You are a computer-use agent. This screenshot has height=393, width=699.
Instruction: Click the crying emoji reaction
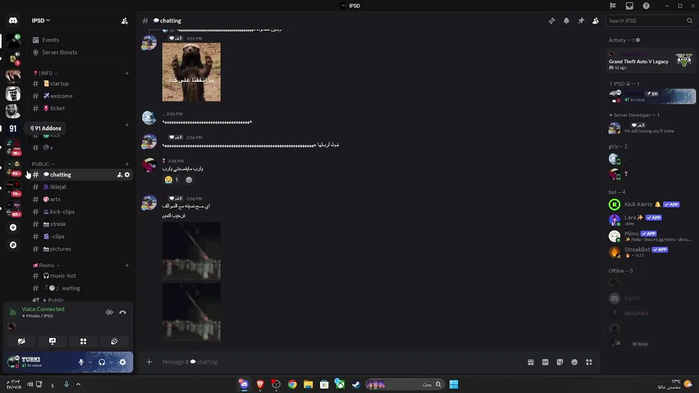pyautogui.click(x=171, y=180)
